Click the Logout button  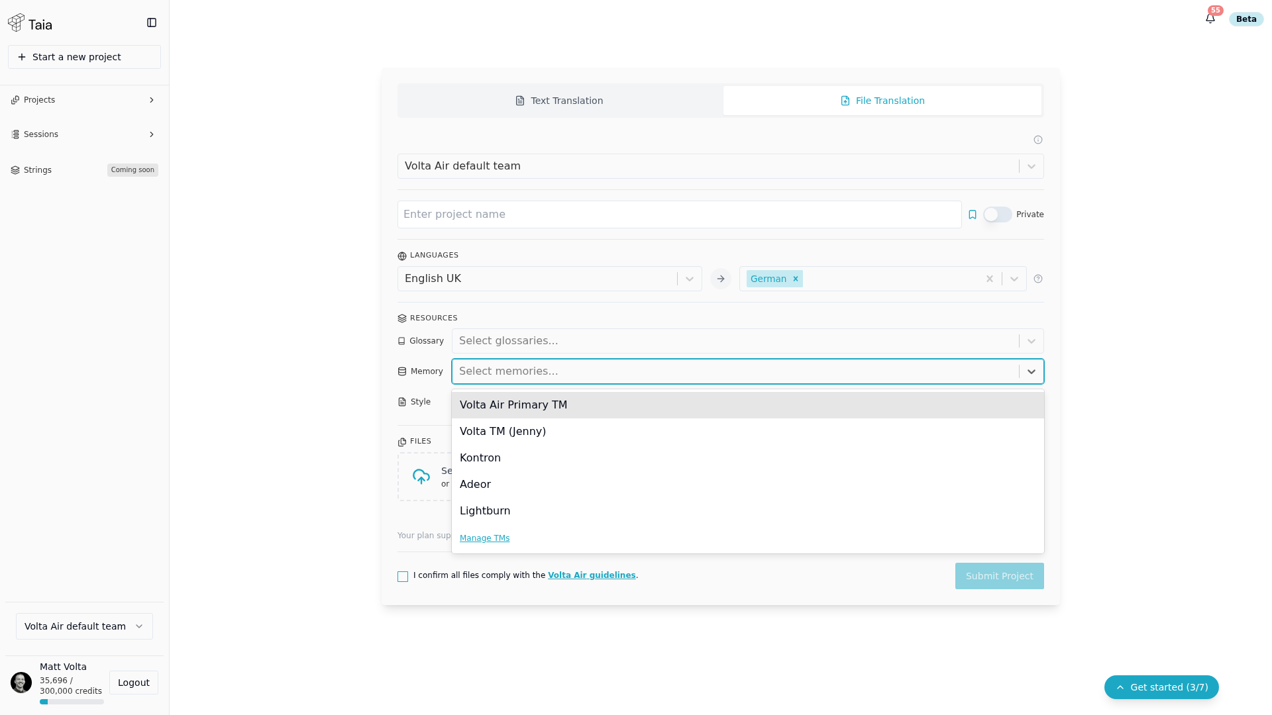pyautogui.click(x=134, y=683)
